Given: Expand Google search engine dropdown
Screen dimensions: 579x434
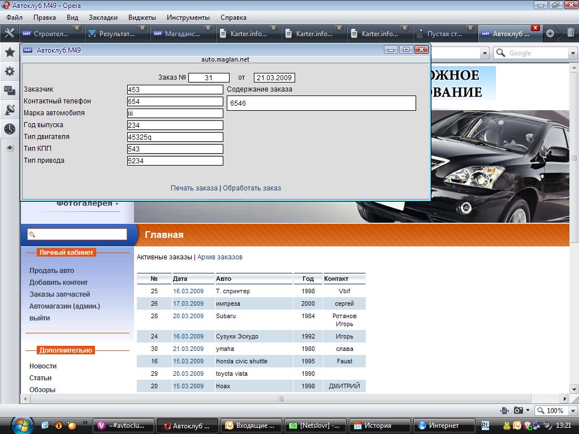Looking at the screenshot, I should (573, 53).
